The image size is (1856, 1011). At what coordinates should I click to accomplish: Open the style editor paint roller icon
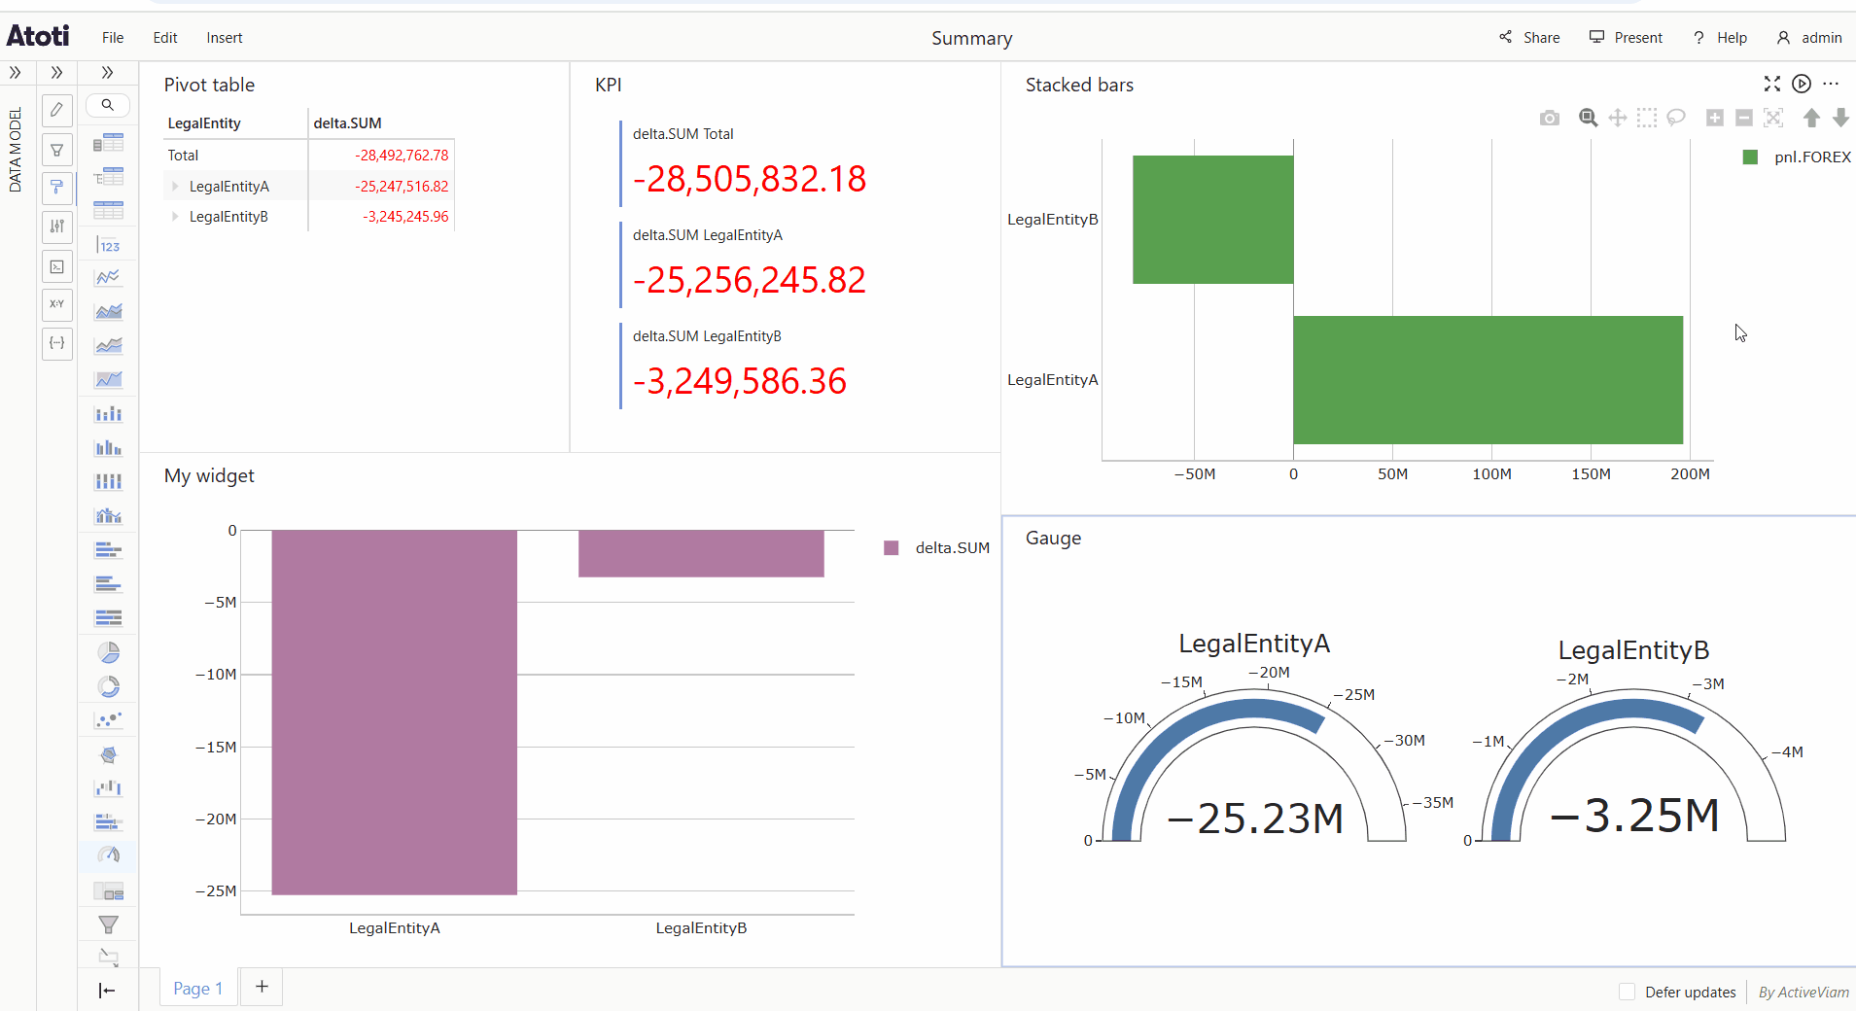(x=57, y=187)
